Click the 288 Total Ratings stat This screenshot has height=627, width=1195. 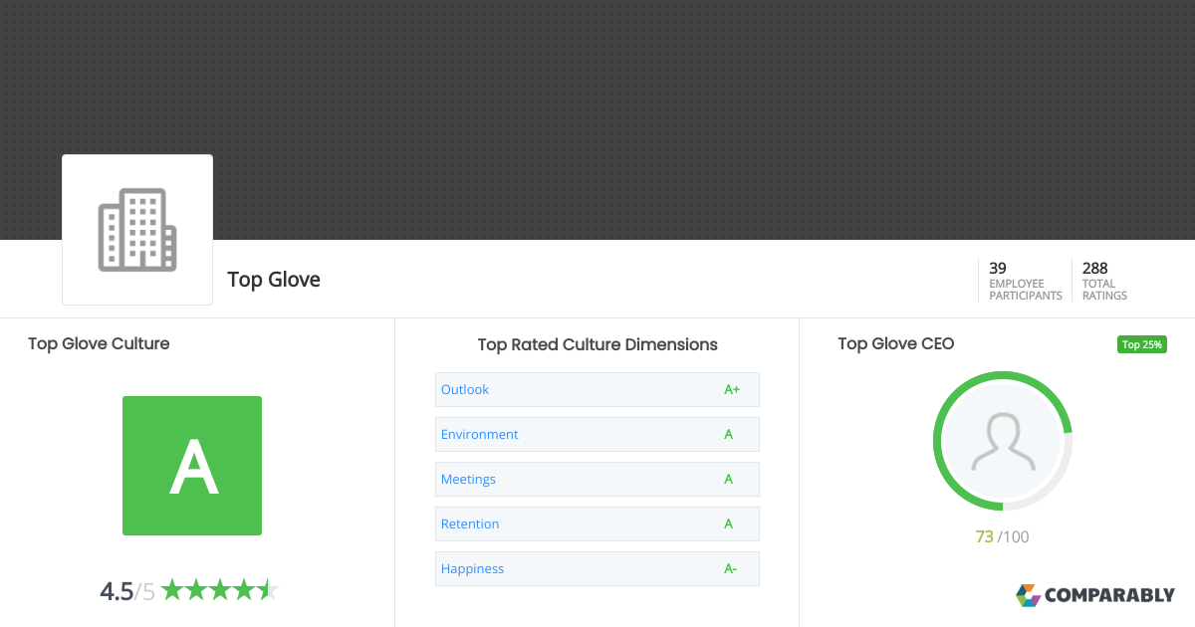[1103, 280]
